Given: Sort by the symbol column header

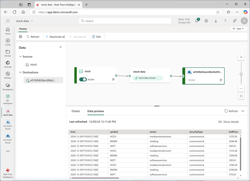Looking at the screenshot, I should tap(128, 132).
